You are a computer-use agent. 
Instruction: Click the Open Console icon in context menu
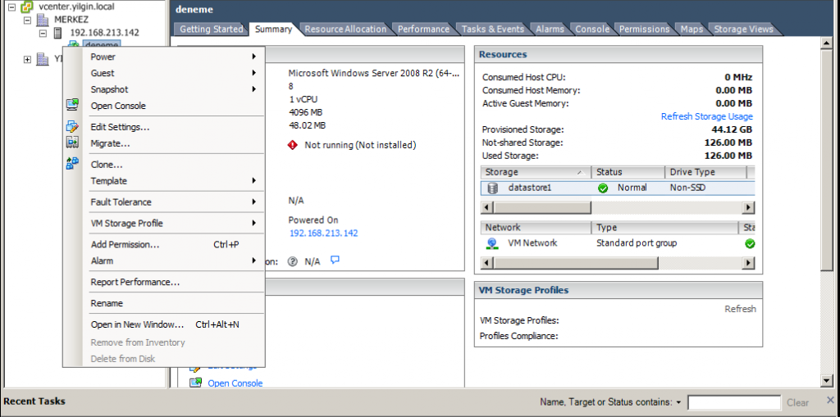[72, 105]
